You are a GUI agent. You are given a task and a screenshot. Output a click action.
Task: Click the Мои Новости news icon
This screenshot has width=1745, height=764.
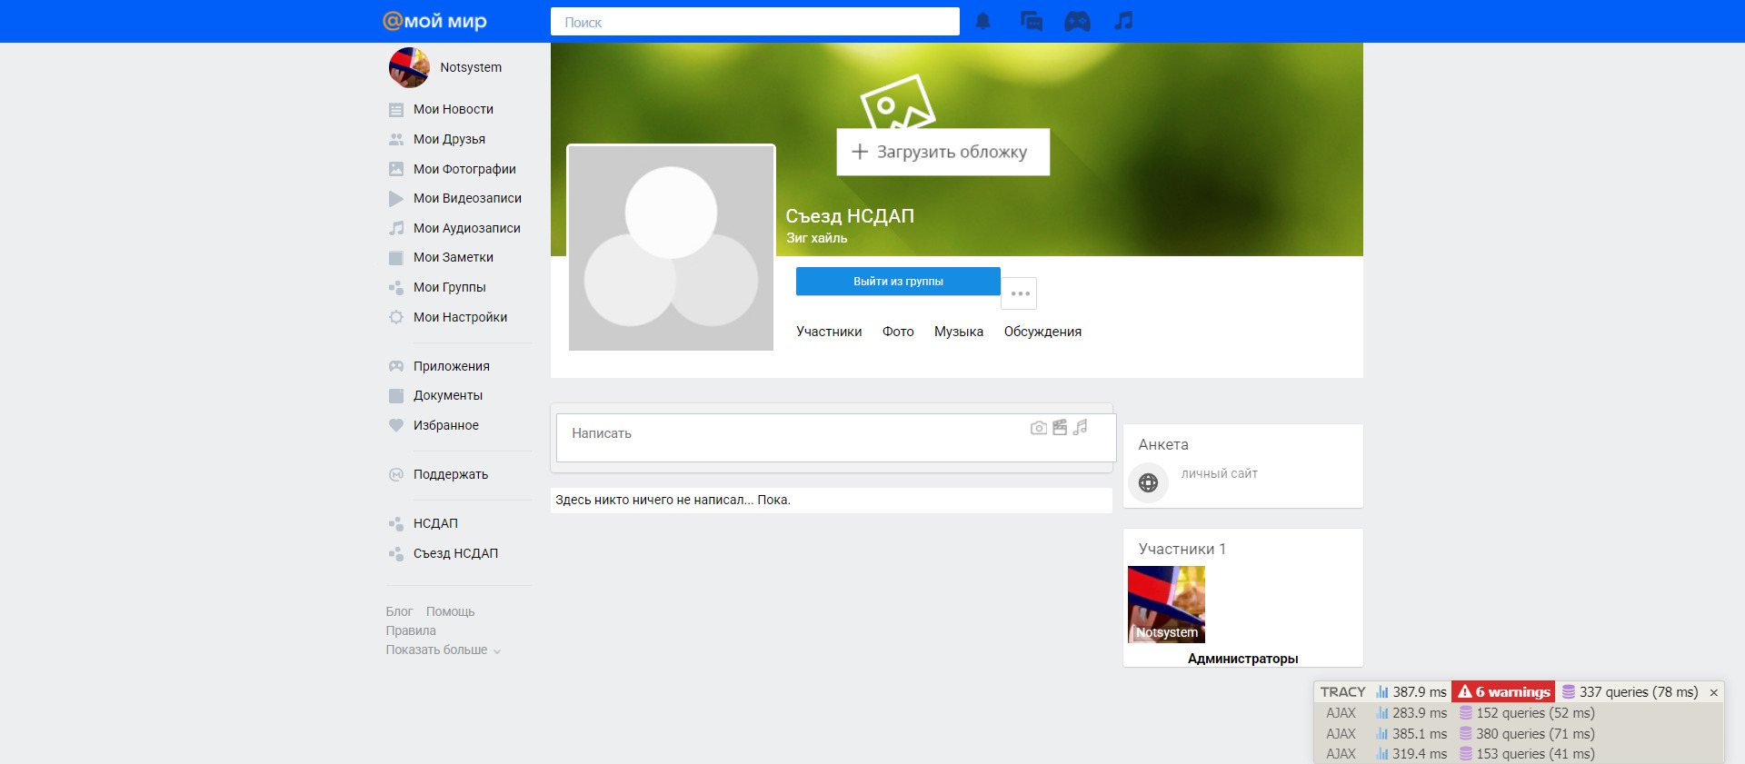tap(396, 110)
